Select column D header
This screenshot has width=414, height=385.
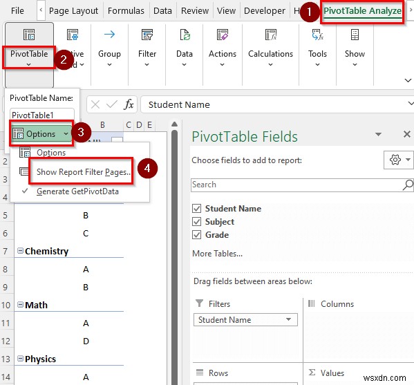pyautogui.click(x=139, y=125)
